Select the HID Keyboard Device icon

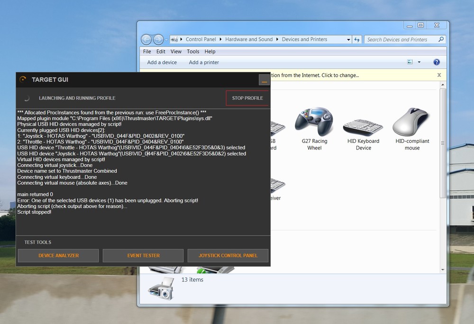coord(363,133)
